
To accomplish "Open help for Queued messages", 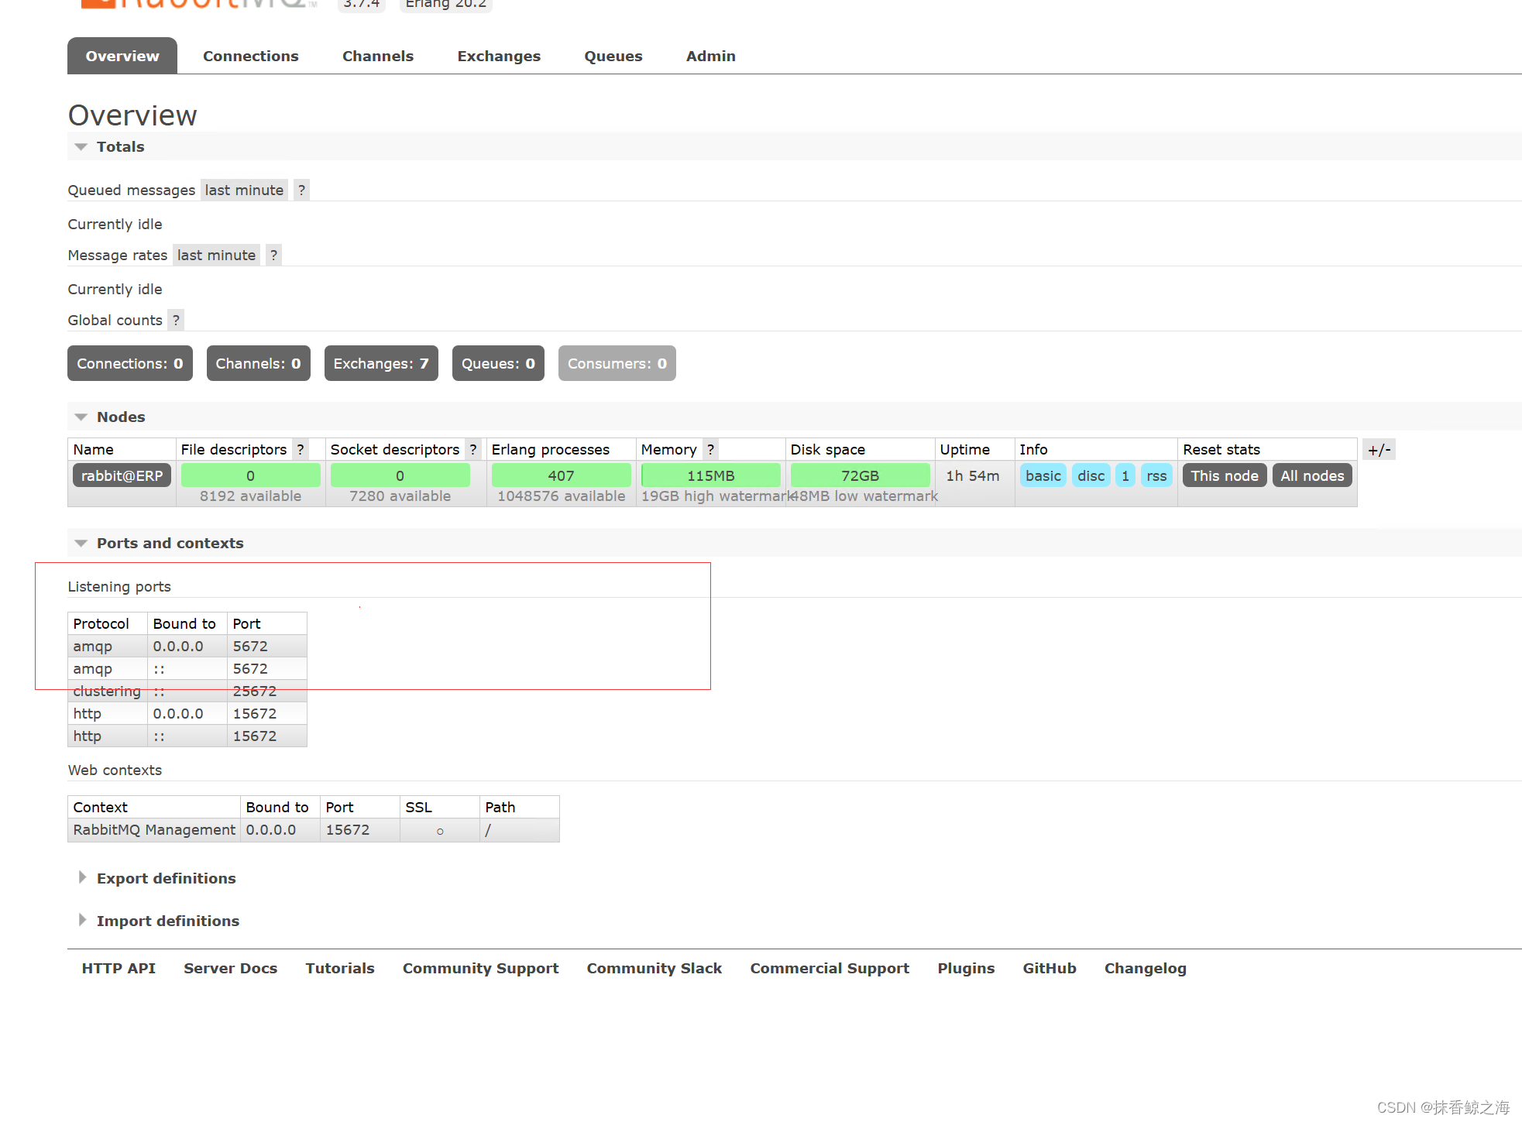I will coord(301,190).
